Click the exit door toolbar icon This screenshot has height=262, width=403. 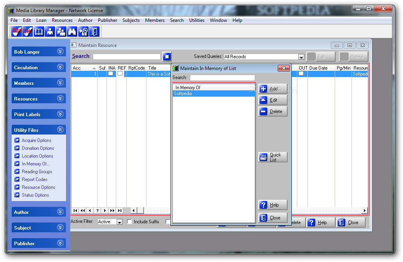[94, 32]
